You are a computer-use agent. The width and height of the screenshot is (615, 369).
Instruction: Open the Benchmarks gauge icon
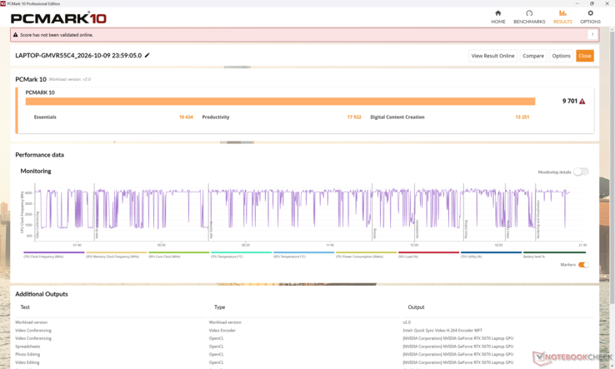tap(529, 13)
